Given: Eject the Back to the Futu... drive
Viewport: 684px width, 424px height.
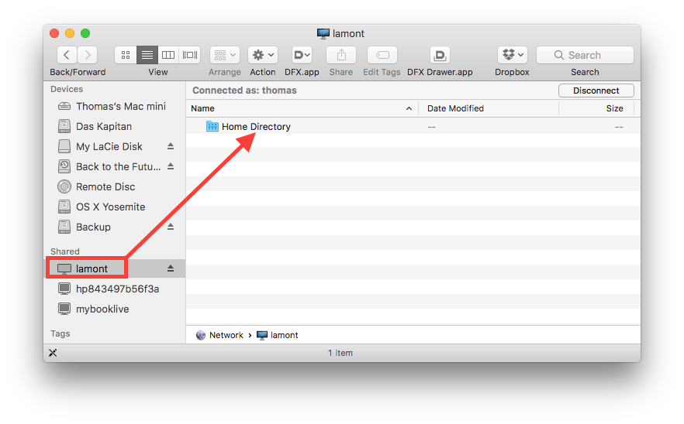Looking at the screenshot, I should 171,166.
